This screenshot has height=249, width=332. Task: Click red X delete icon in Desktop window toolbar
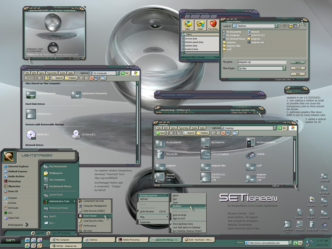click(223, 133)
